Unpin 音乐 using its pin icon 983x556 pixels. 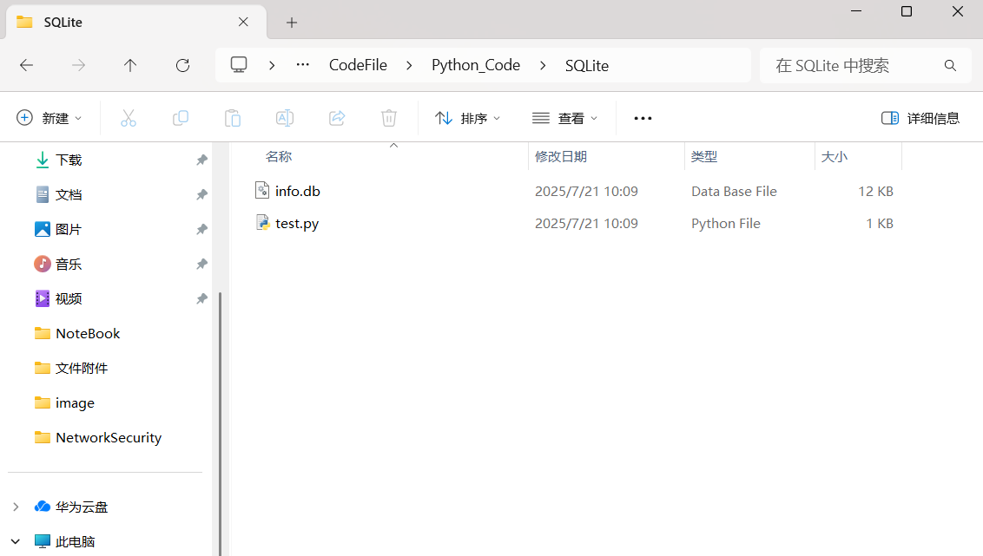(x=201, y=265)
